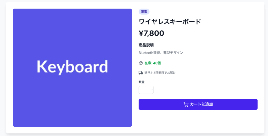Image resolution: width=268 pixels, height=136 pixels.
Task: Click the delivery truck icon
Action: (141, 73)
